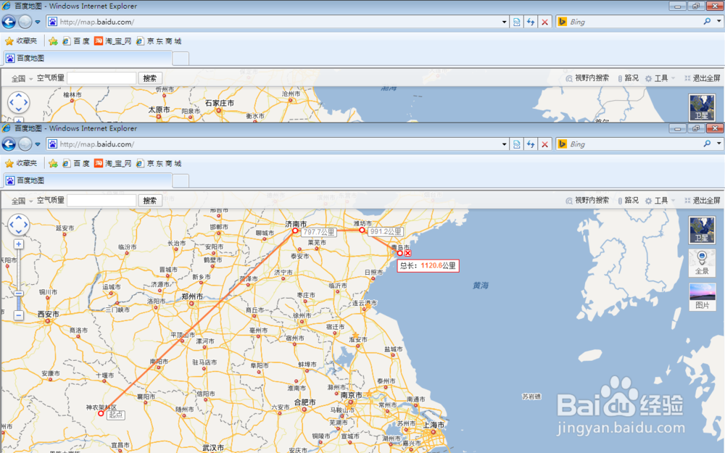This screenshot has height=453, width=725.
Task: Click 退出全屏 in the upper window
Action: click(702, 78)
